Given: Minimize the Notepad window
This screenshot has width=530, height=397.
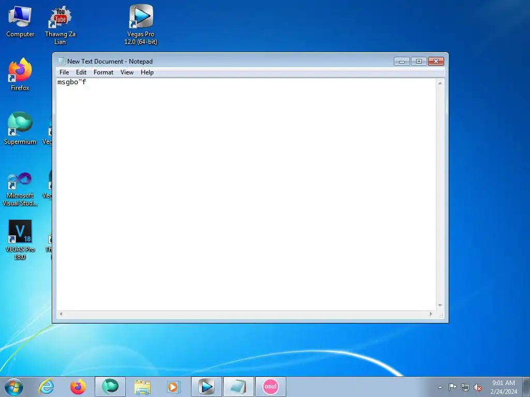Looking at the screenshot, I should click(402, 61).
